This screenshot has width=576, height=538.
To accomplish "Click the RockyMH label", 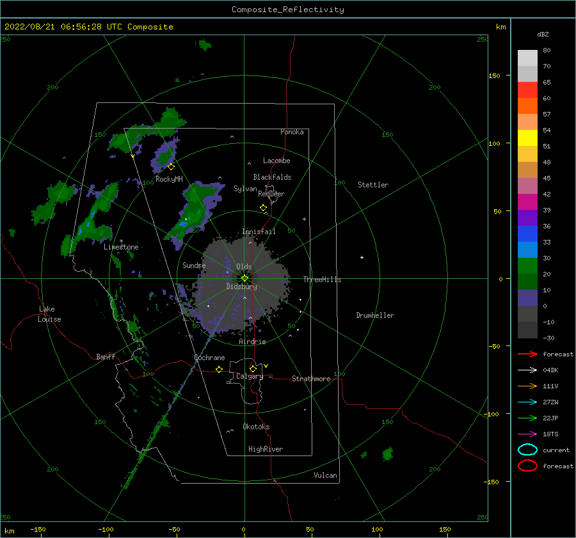I will tap(169, 179).
